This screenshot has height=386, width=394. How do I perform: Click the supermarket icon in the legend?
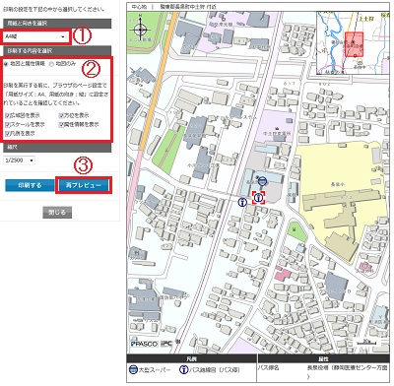(133, 370)
